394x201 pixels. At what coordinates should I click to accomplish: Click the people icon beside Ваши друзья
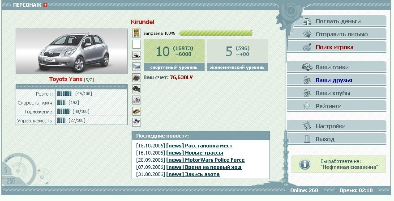coord(307,80)
